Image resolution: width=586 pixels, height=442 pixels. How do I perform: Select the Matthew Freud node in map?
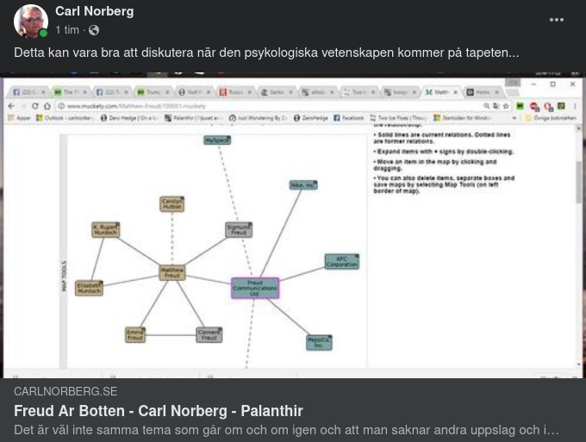(172, 273)
